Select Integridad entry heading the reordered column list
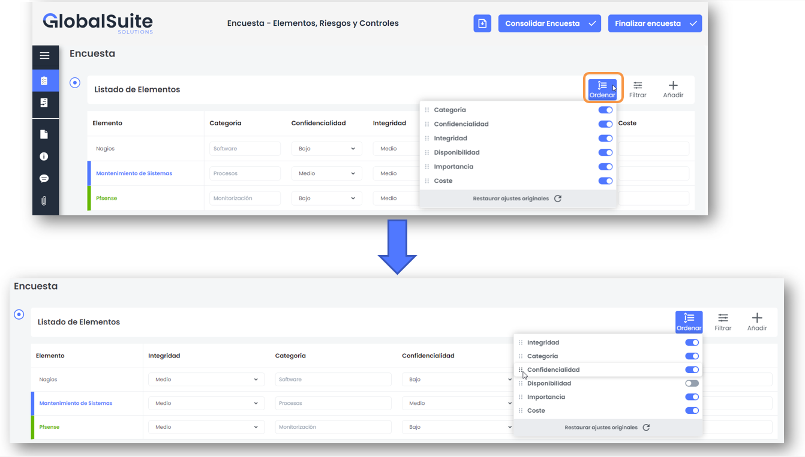 (x=543, y=342)
